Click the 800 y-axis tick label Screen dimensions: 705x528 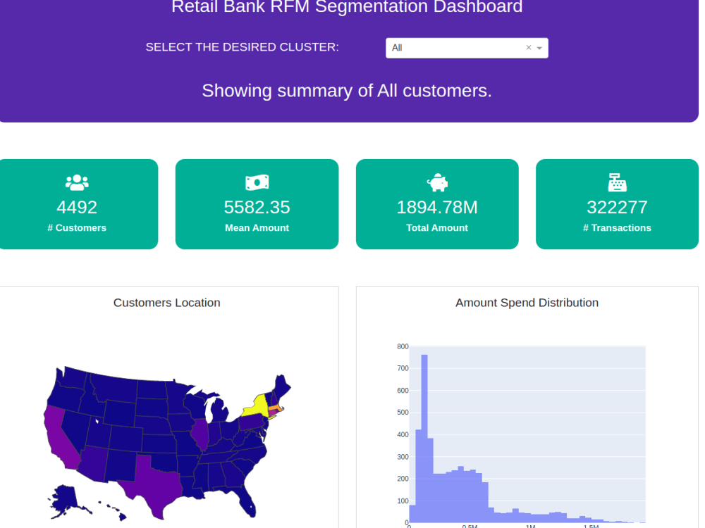tap(403, 346)
